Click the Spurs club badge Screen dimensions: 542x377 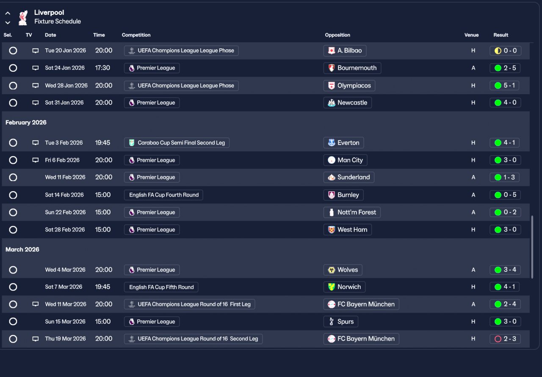pyautogui.click(x=332, y=321)
